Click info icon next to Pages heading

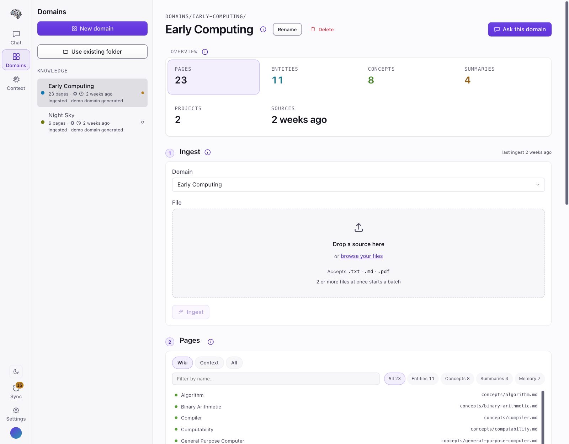[x=211, y=342]
